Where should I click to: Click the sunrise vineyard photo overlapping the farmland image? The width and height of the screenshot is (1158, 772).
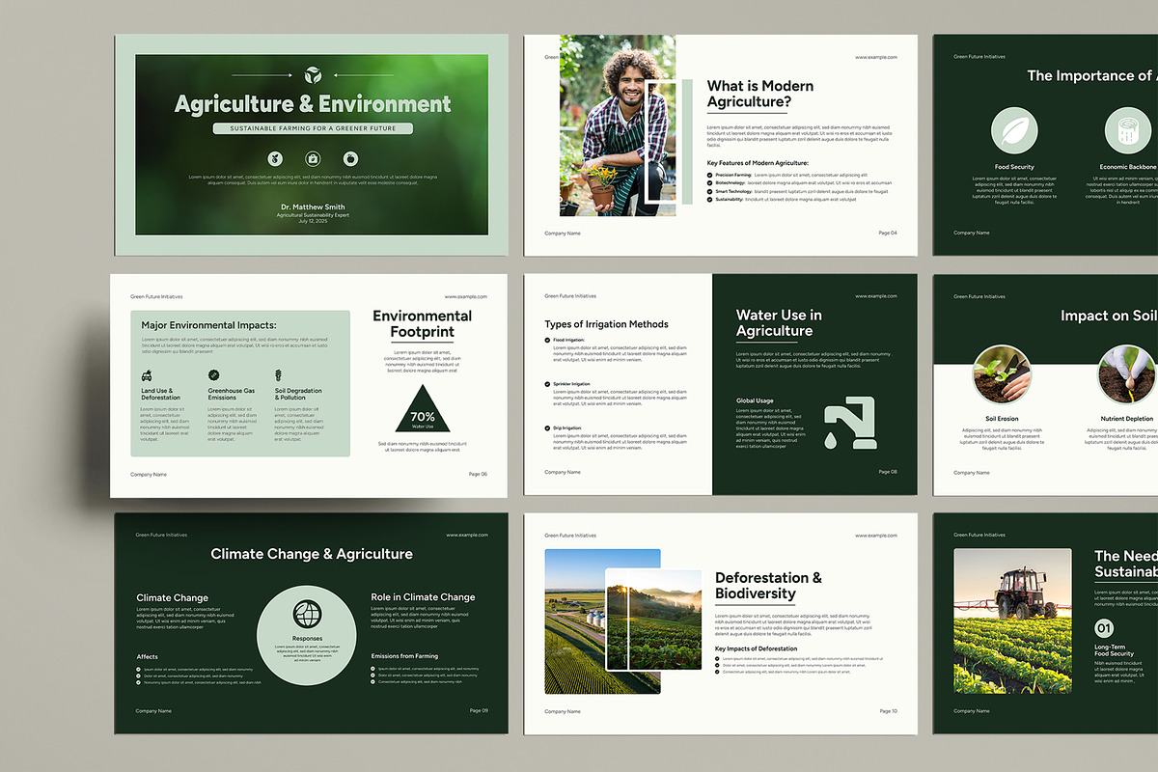point(654,620)
